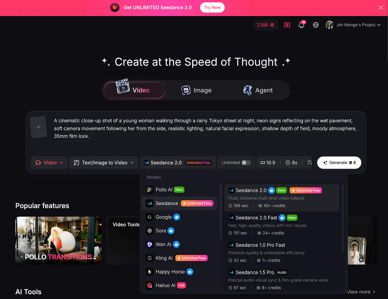Click the crown badge on Seedance 2.0 option
This screenshot has height=299, width=388.
pyautogui.click(x=271, y=190)
